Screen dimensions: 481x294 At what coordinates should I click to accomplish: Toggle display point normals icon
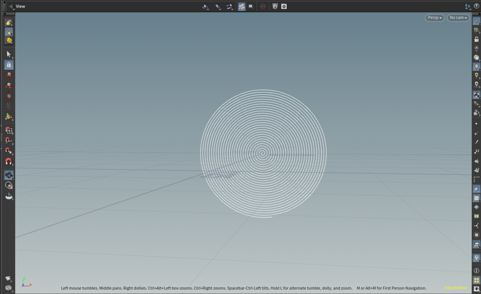[x=477, y=133]
